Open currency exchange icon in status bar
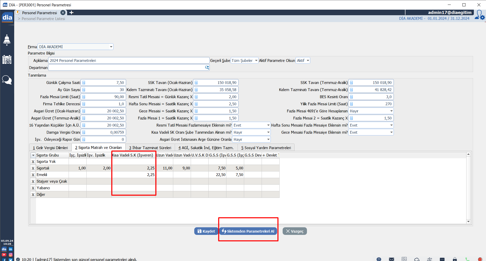This screenshot has width=486, height=261. coord(430,259)
